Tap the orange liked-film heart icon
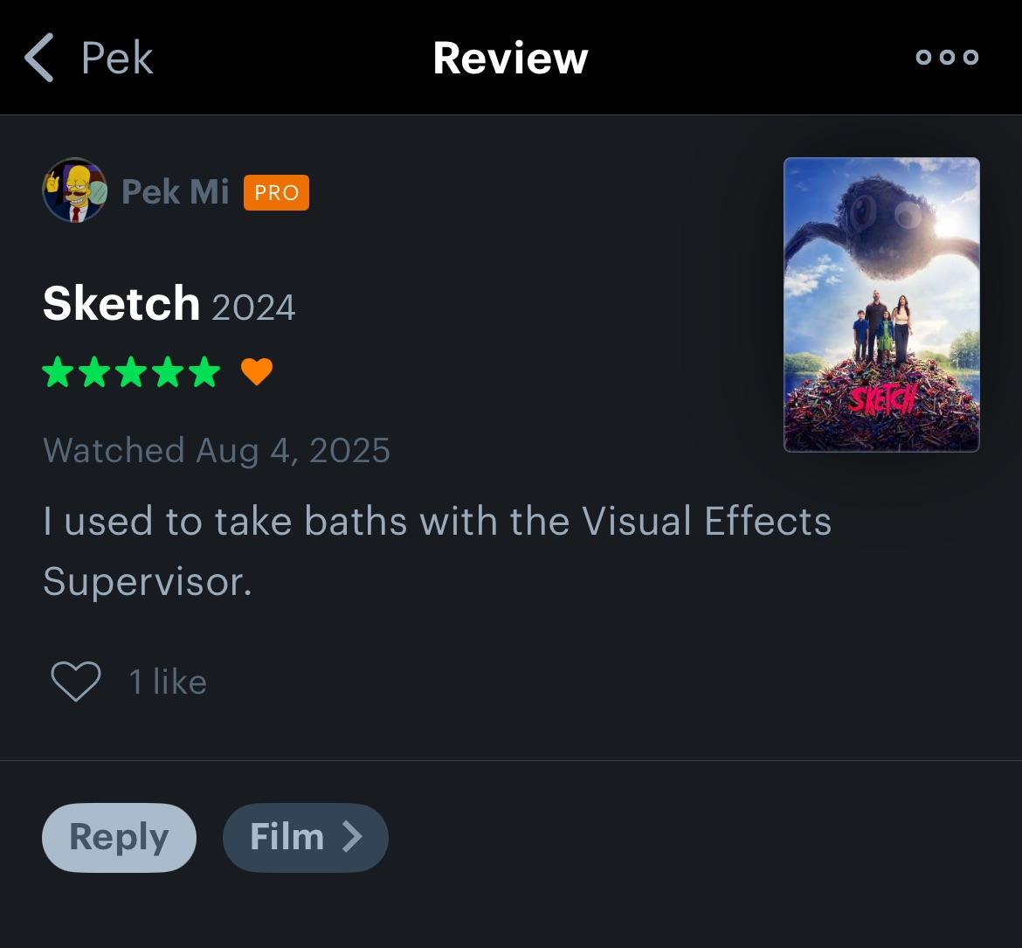 pyautogui.click(x=257, y=372)
